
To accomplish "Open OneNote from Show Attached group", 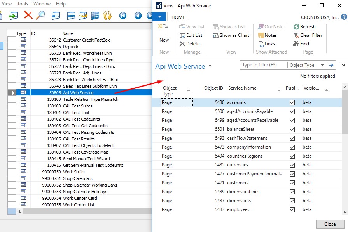I will 271,26.
